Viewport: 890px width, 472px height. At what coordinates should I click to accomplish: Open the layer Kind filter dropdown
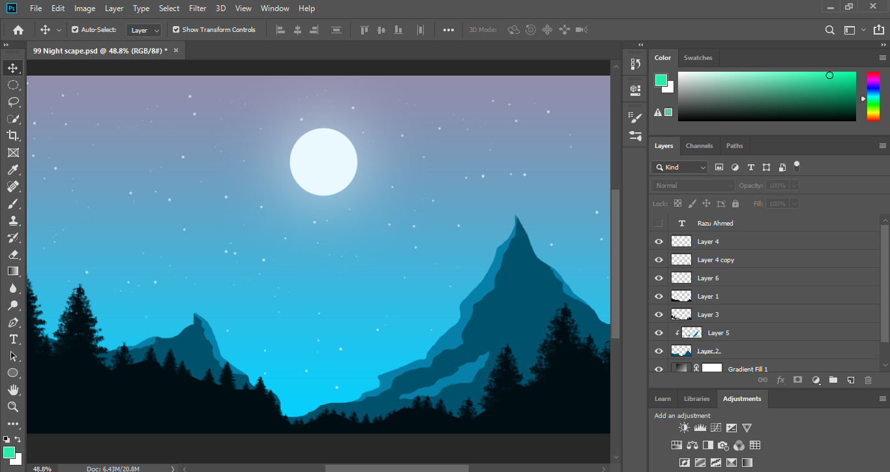(x=679, y=168)
